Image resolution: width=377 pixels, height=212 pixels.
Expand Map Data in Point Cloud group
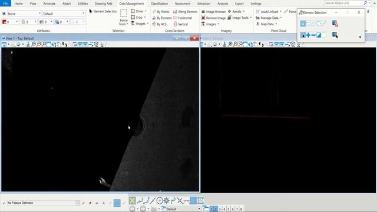pos(266,24)
